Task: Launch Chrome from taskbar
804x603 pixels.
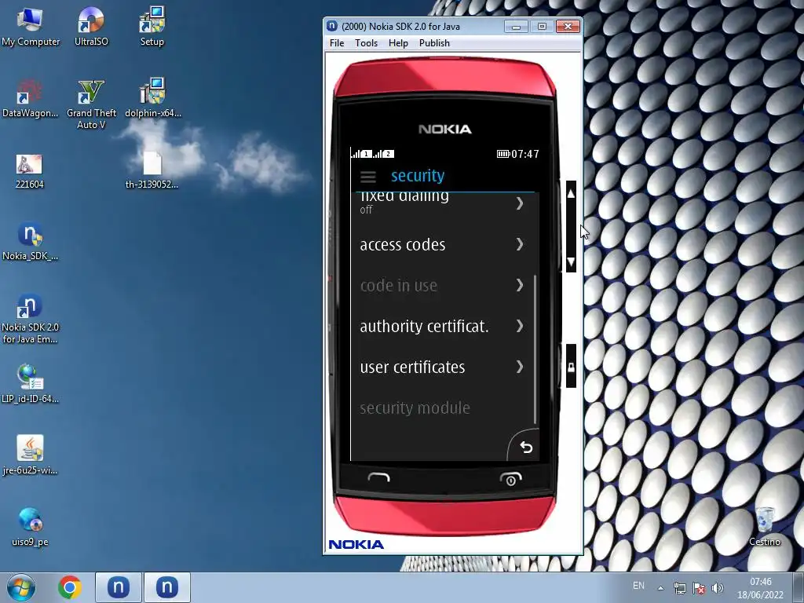Action: (70, 587)
